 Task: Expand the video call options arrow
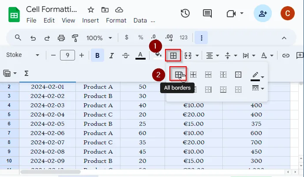point(242,13)
